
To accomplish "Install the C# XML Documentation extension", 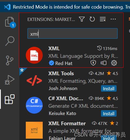I will pos(109,113).
